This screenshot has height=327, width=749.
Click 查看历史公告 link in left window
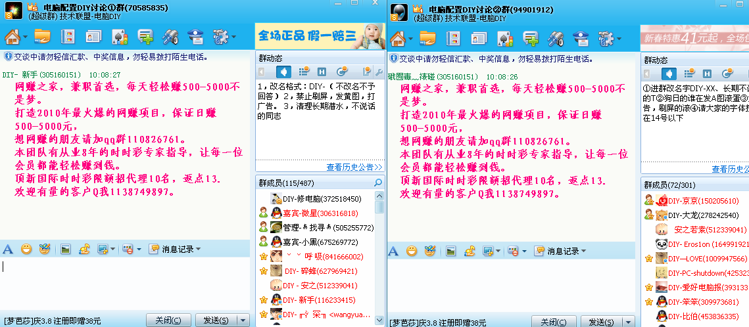point(354,167)
